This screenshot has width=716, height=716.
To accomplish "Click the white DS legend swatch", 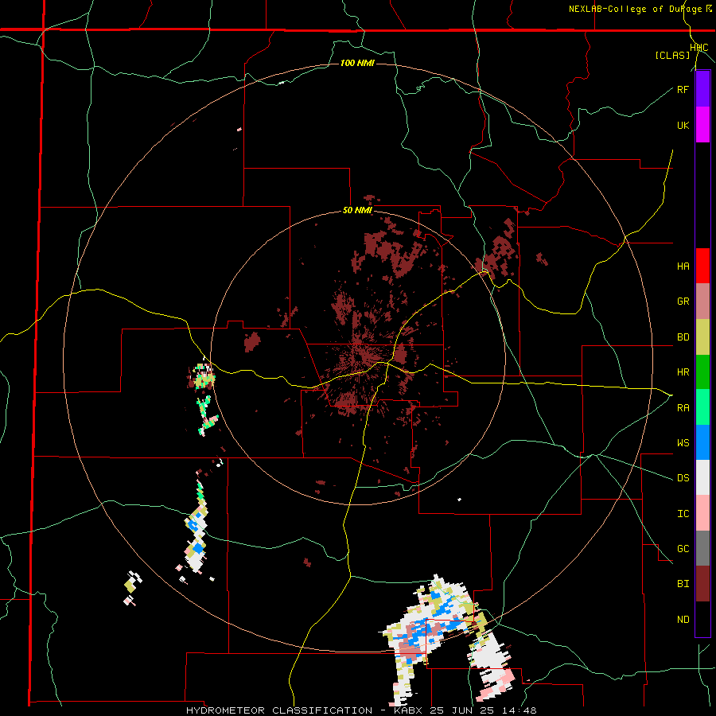I will pos(702,477).
